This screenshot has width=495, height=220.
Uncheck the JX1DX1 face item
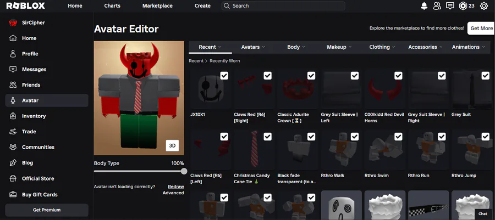[224, 76]
